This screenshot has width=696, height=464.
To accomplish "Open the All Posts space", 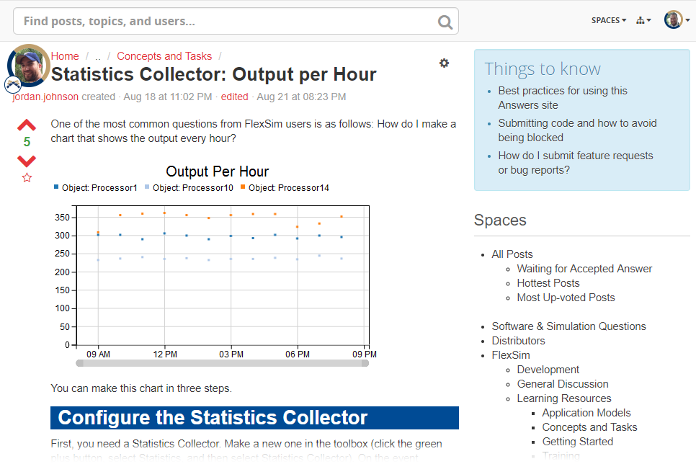I will click(x=512, y=254).
